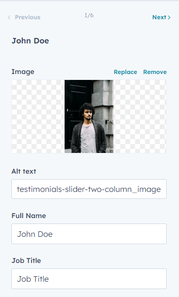The width and height of the screenshot is (179, 297).
Task: Click the transparent checkerboard right of photo
Action: [140, 116]
